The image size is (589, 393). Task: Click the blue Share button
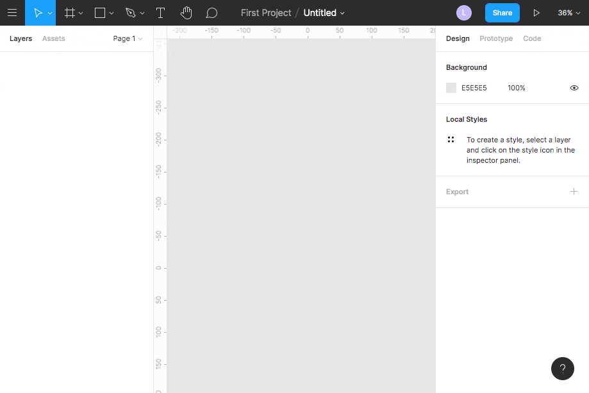pos(502,13)
